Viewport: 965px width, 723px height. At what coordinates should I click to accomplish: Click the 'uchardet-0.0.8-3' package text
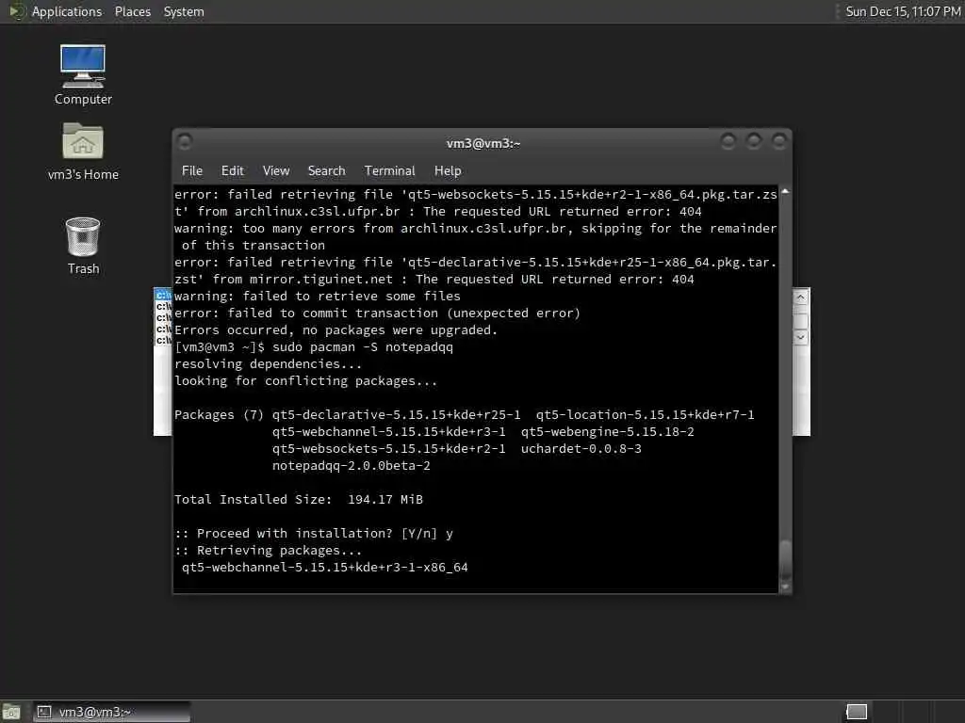pyautogui.click(x=581, y=448)
